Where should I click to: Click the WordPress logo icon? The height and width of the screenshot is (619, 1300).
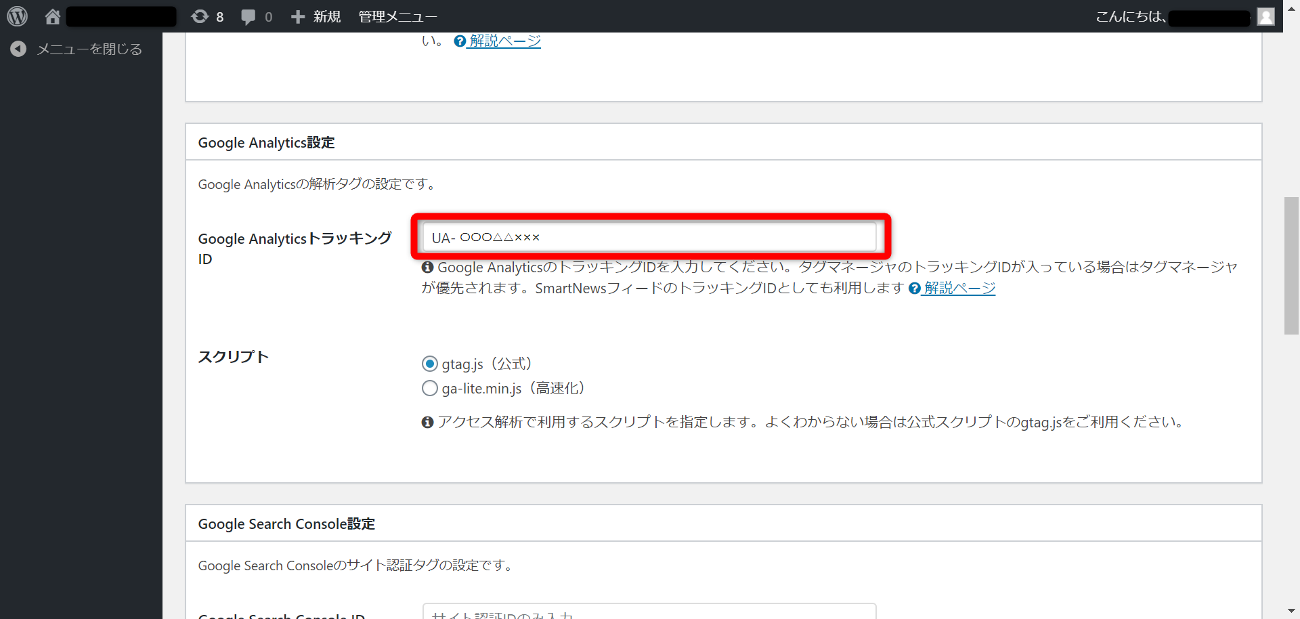coord(17,16)
